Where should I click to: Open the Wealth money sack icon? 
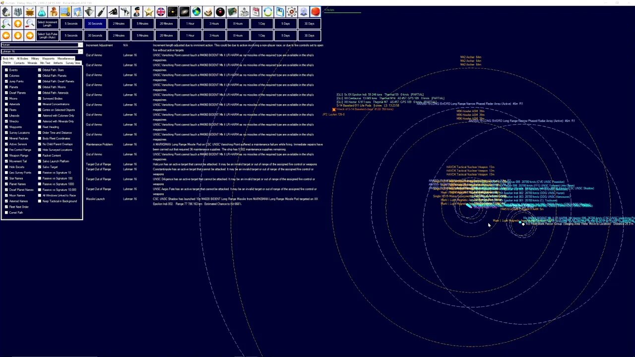pyautogui.click(x=54, y=11)
